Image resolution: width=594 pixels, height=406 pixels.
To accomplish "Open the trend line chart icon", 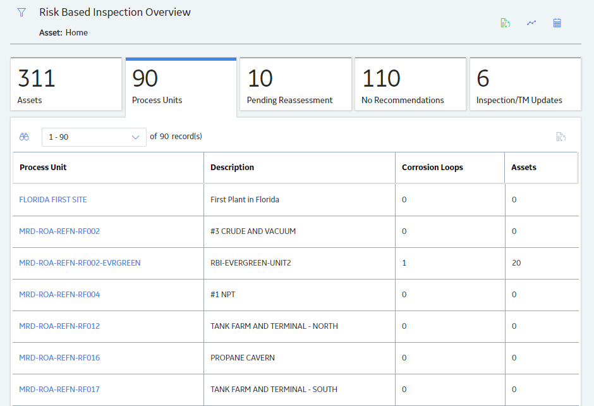I will tap(531, 23).
